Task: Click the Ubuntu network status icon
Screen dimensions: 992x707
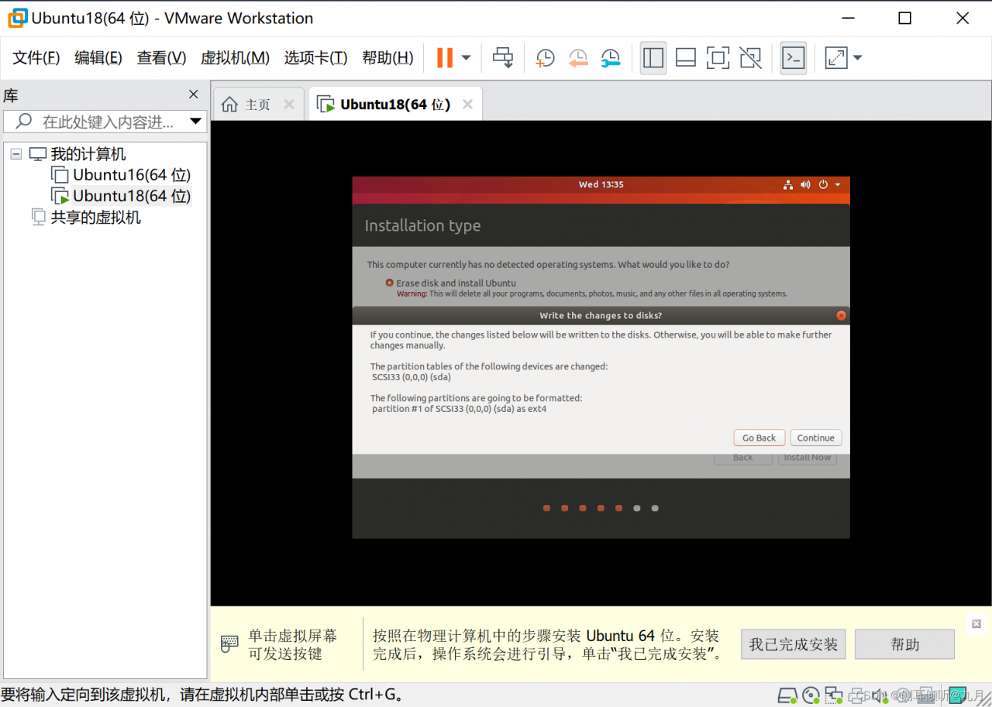Action: coord(787,184)
